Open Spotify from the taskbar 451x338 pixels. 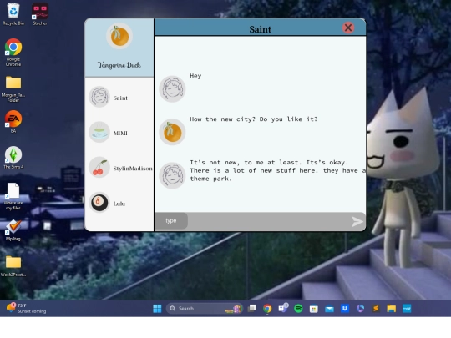(x=298, y=309)
